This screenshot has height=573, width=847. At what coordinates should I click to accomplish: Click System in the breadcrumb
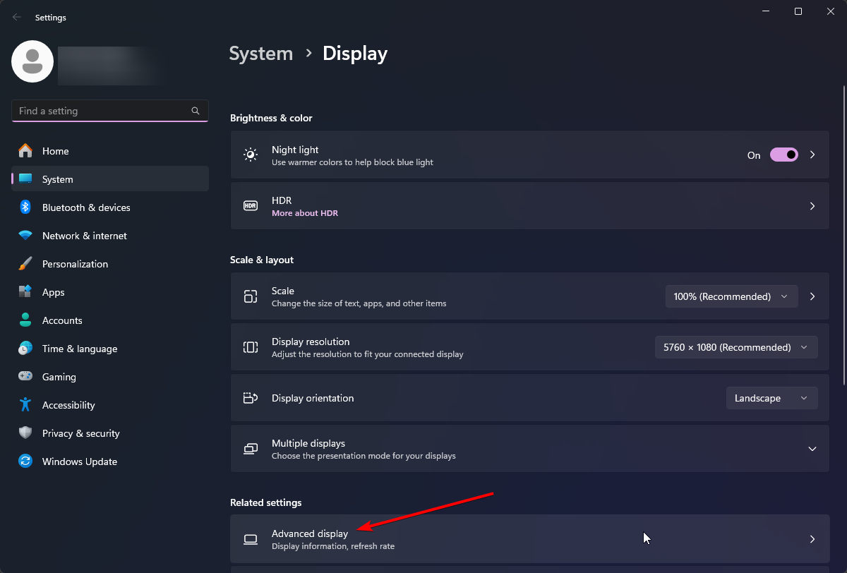pos(261,54)
